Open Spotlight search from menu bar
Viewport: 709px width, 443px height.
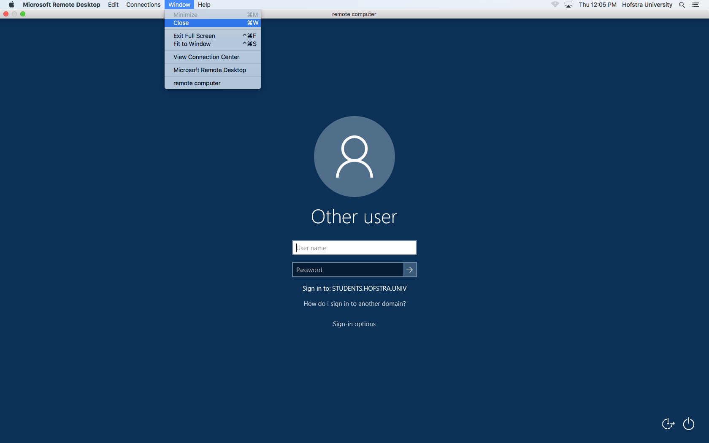pos(681,5)
